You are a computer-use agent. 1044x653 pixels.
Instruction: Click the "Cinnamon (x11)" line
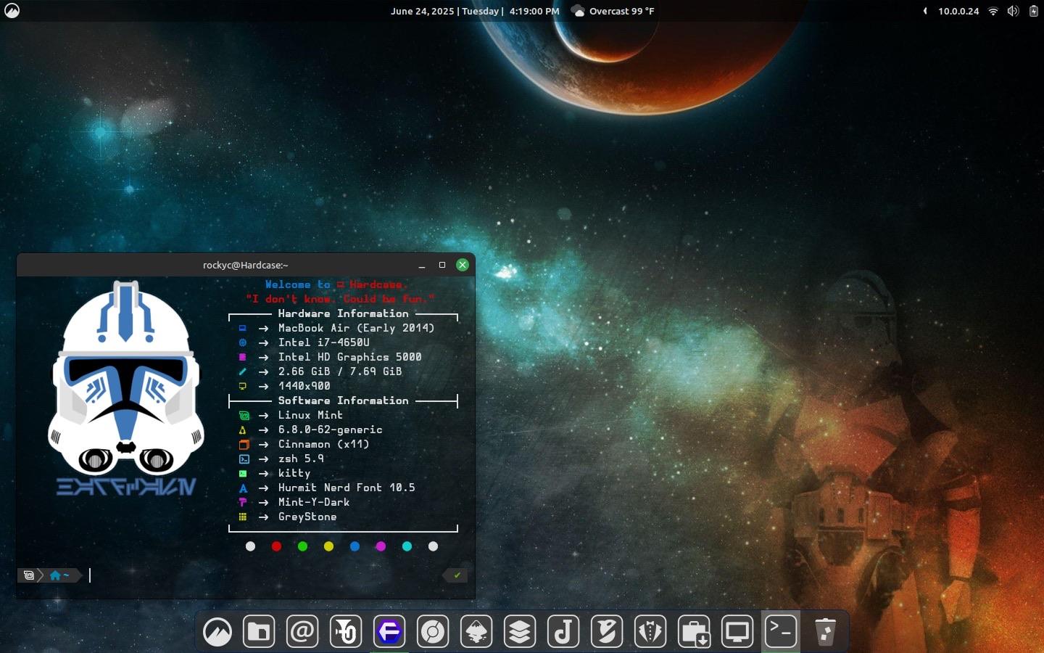tap(323, 444)
